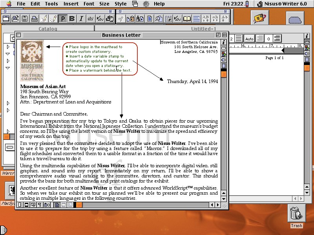The image size is (314, 235).
Task: Click the right margin marker on Untitled-1 ruler
Action: point(283,51)
